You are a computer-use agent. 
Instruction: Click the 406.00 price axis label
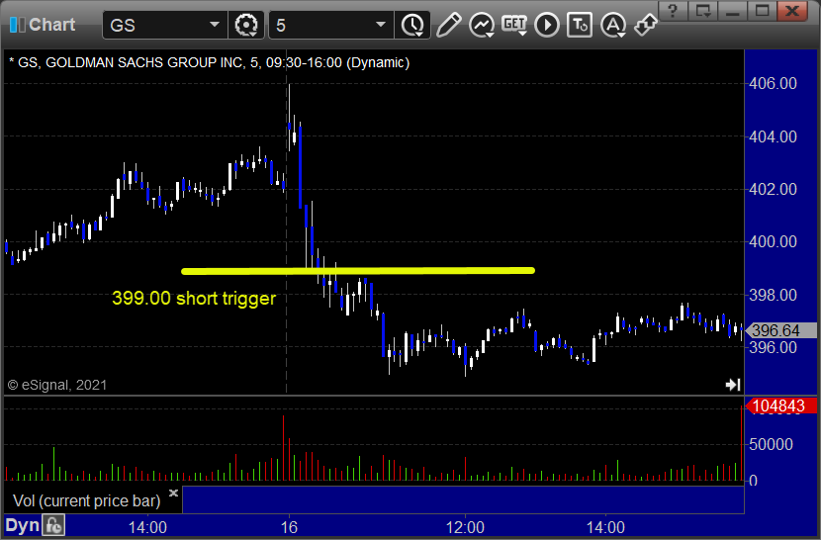coord(773,83)
